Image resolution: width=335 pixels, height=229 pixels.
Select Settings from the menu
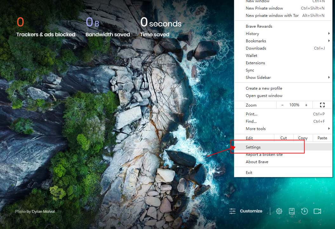coord(253,147)
